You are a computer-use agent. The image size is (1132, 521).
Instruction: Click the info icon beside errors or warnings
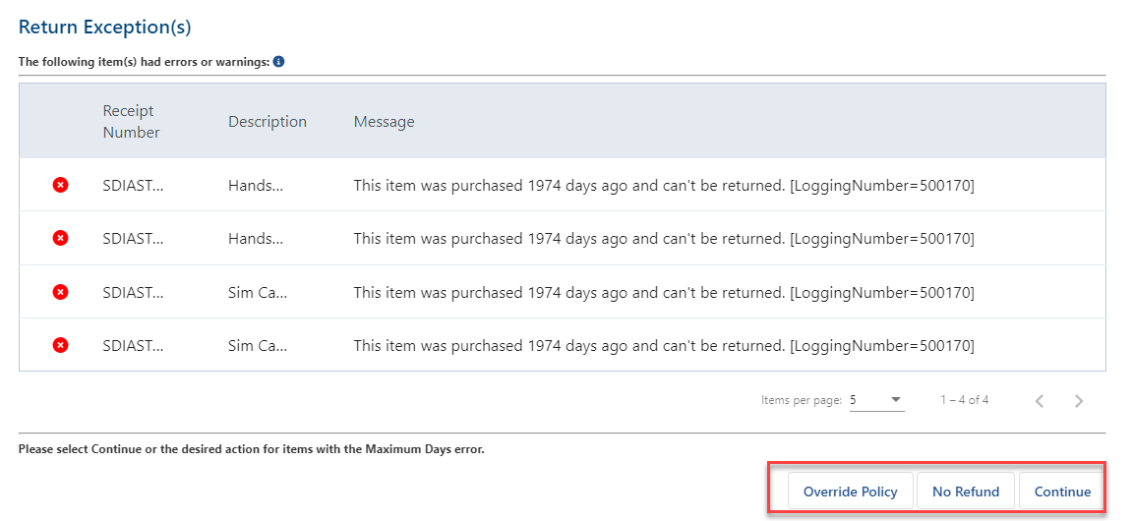pos(278,62)
